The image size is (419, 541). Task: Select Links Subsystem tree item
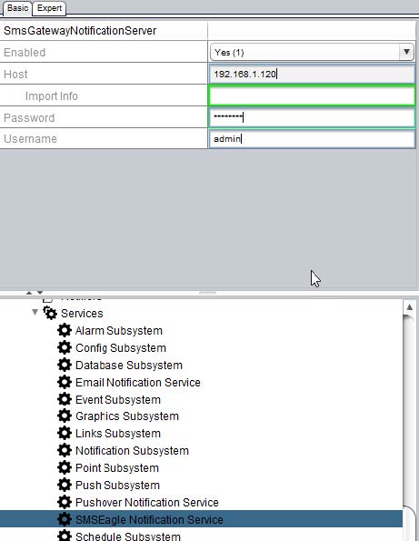tap(118, 434)
